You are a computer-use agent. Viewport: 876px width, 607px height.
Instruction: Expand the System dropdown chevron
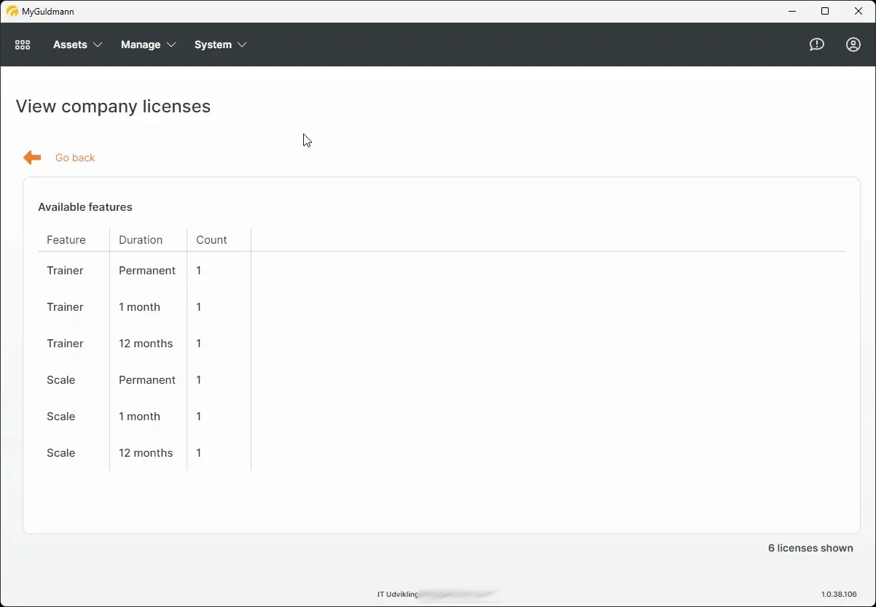pyautogui.click(x=242, y=45)
